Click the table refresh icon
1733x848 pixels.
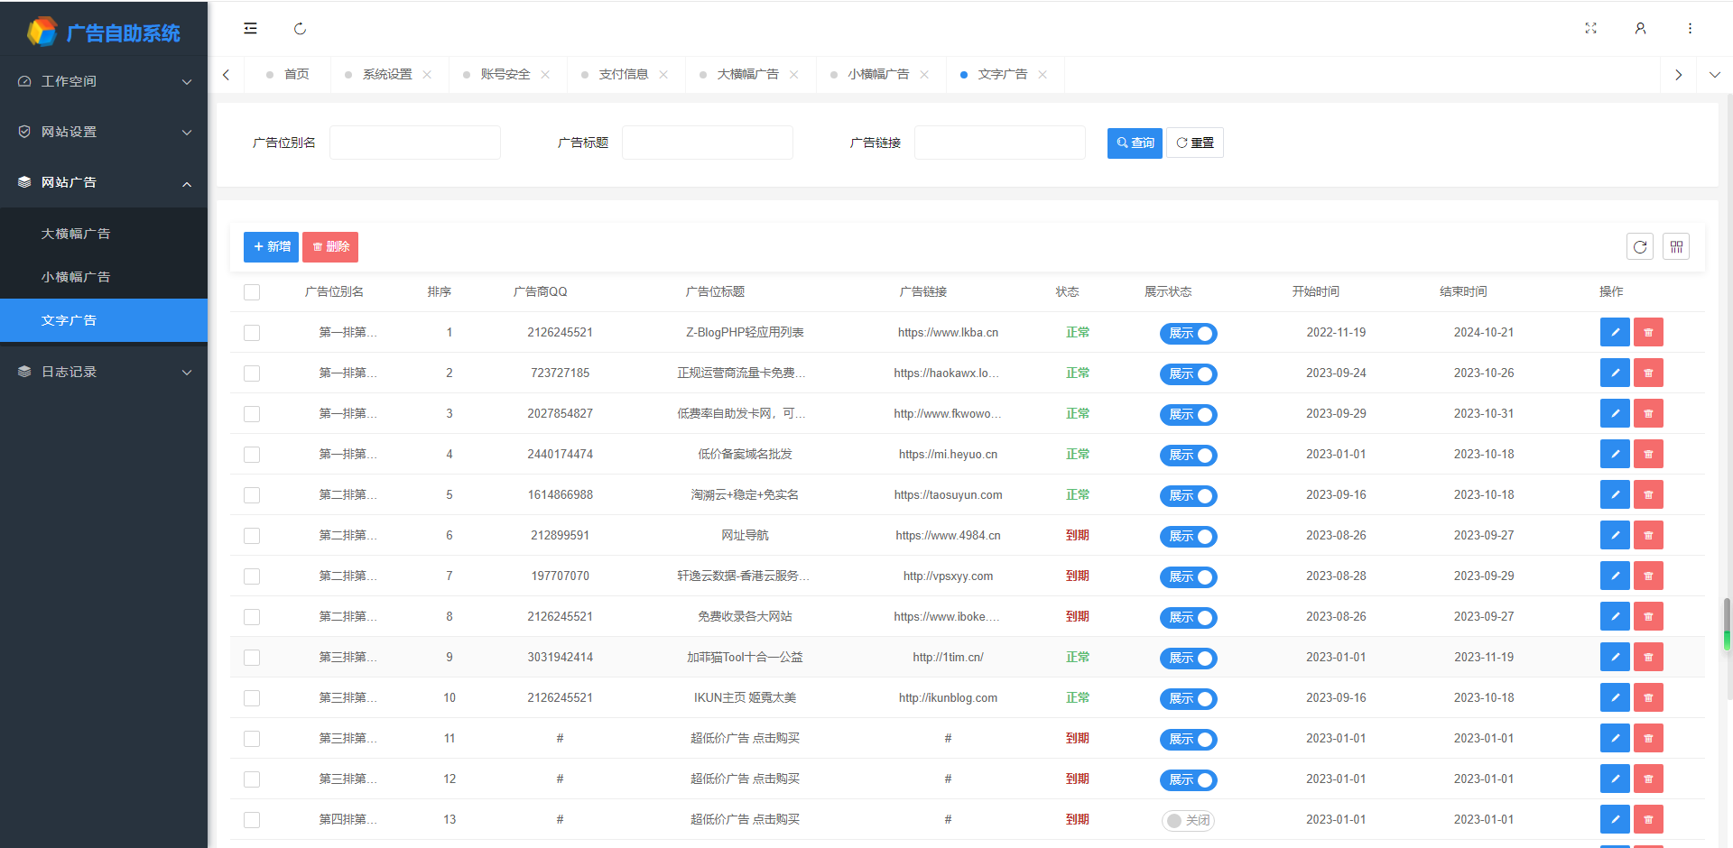pyautogui.click(x=1640, y=246)
